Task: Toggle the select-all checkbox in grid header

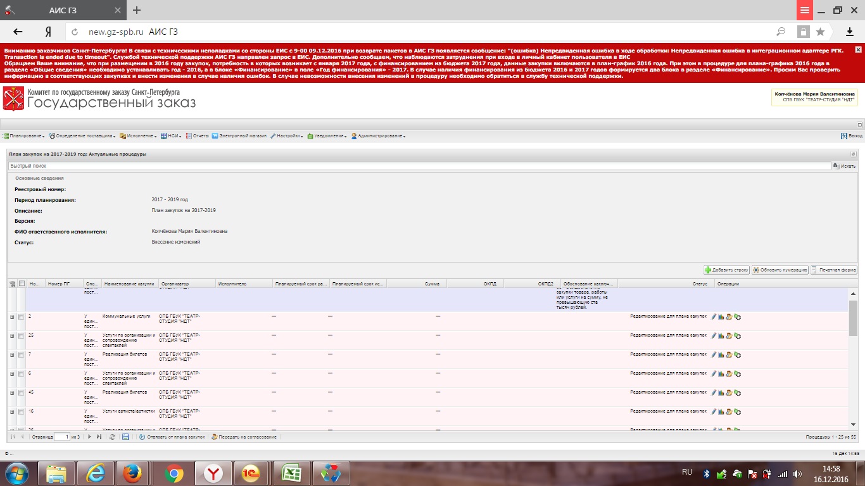Action: pos(22,283)
